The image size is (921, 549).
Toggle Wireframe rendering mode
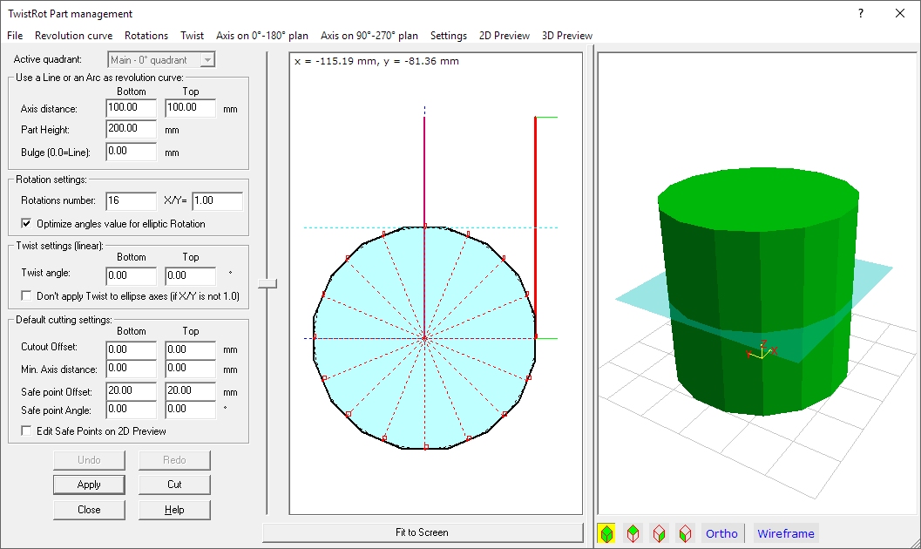click(785, 533)
